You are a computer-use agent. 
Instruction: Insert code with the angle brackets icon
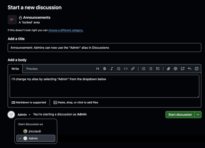click(126, 68)
